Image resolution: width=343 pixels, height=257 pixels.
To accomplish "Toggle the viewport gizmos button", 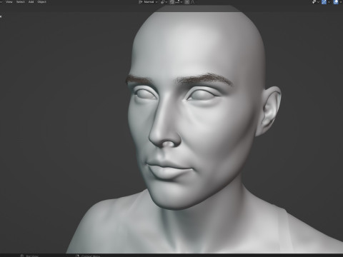I will 324,2.
